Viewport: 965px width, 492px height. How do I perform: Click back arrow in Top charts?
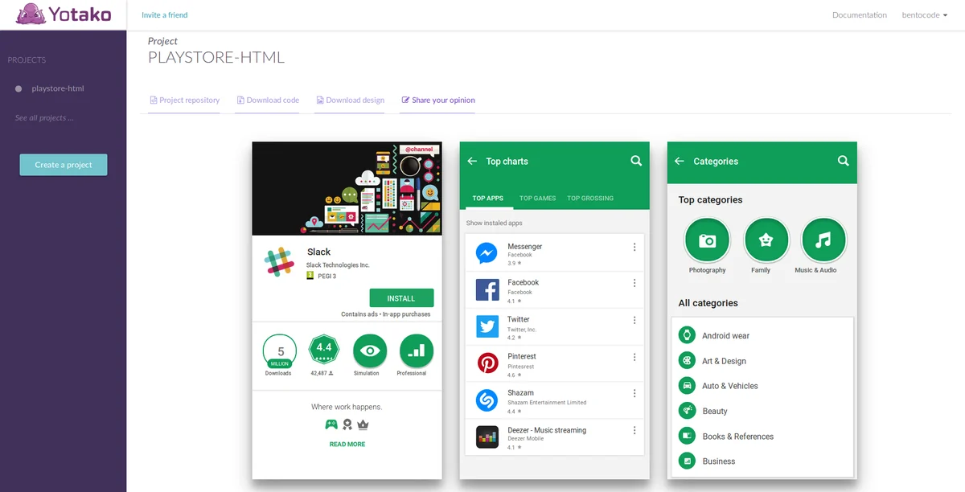click(472, 162)
